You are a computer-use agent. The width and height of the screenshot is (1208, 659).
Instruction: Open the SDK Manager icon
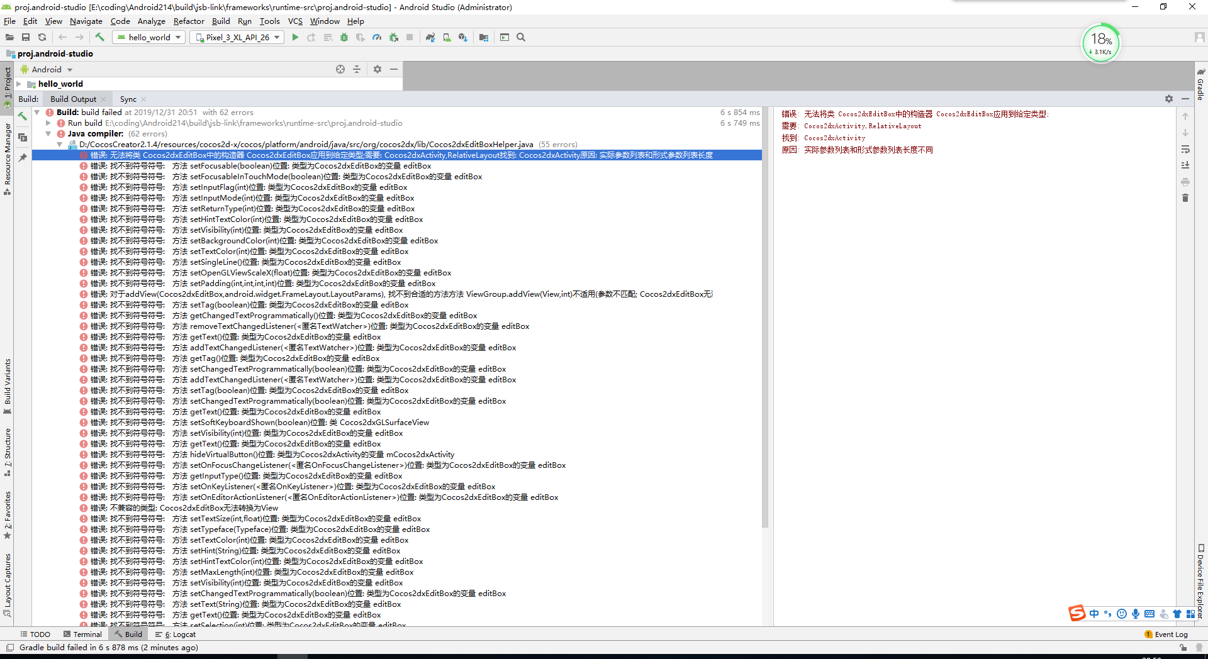coord(463,38)
